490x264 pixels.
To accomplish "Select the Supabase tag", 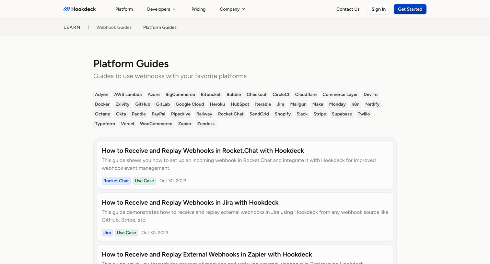I will pos(342,114).
